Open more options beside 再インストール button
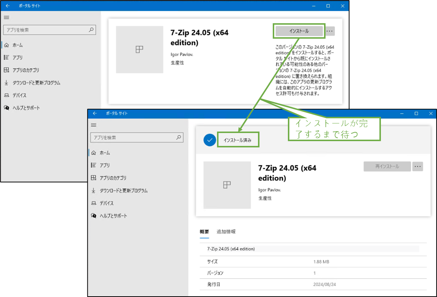The height and width of the screenshot is (297, 437). pyautogui.click(x=417, y=167)
